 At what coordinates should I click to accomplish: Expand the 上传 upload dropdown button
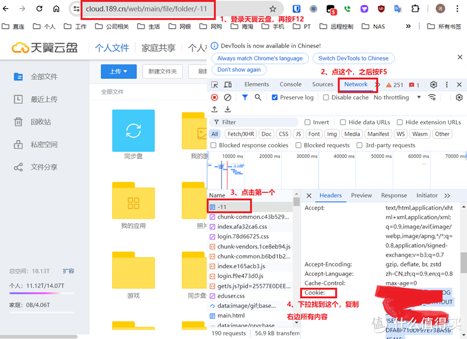118,71
